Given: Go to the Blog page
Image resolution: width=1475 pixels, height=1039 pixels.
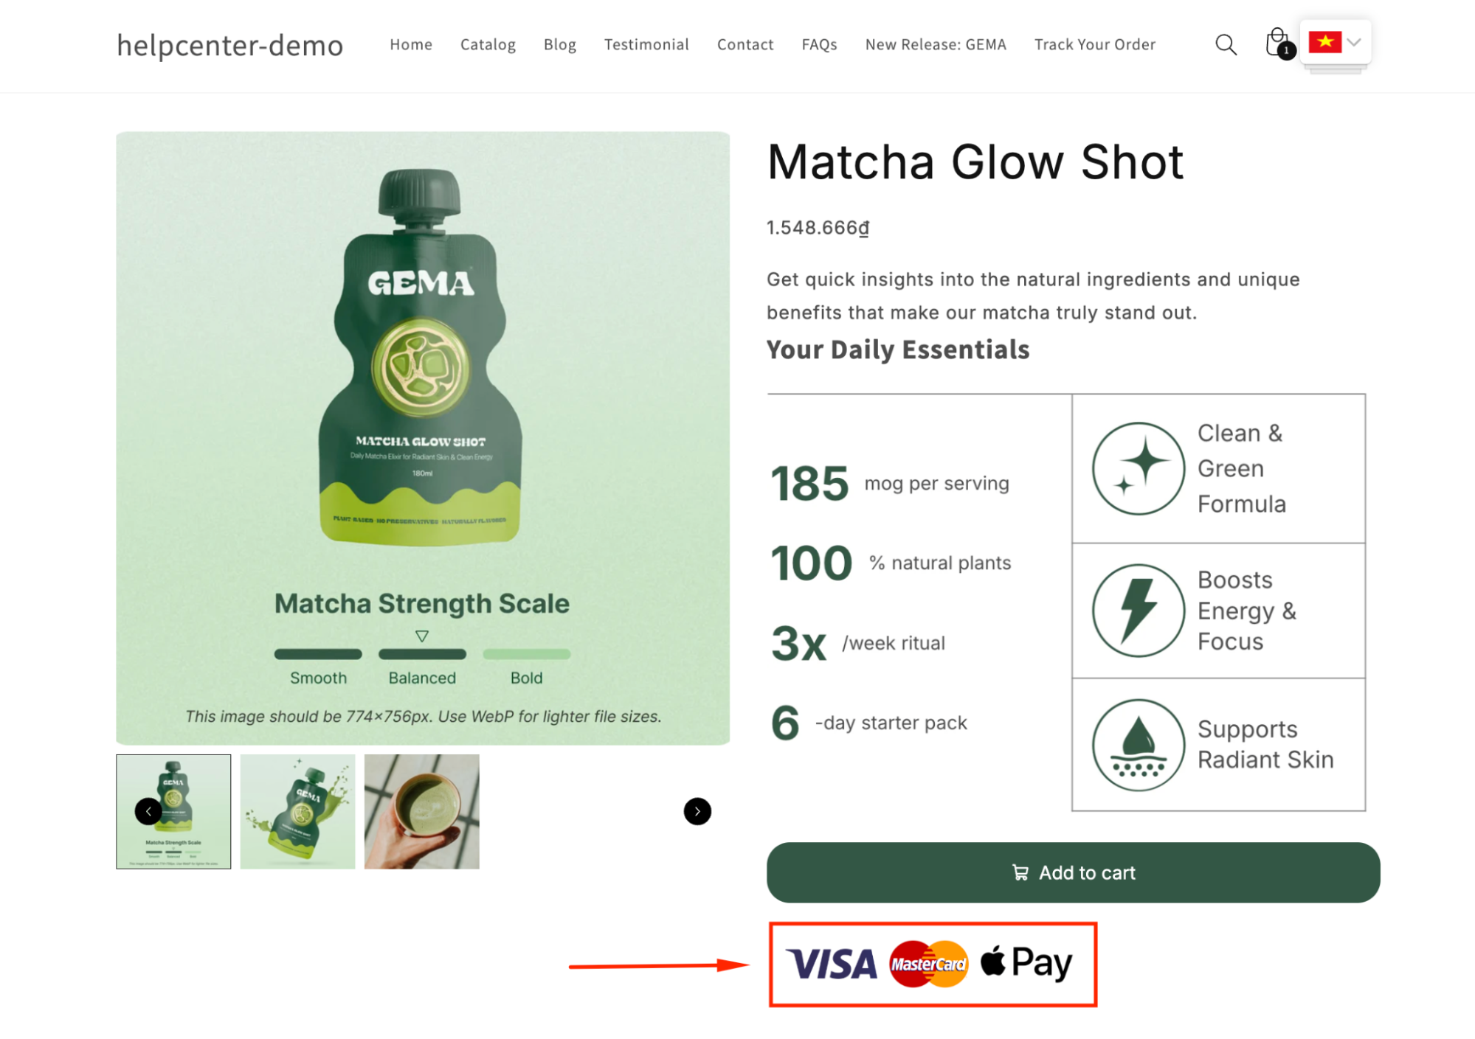Looking at the screenshot, I should [559, 44].
